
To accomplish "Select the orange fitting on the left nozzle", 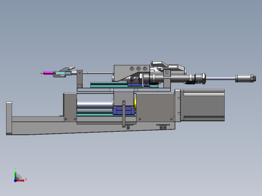I will 72,68.
